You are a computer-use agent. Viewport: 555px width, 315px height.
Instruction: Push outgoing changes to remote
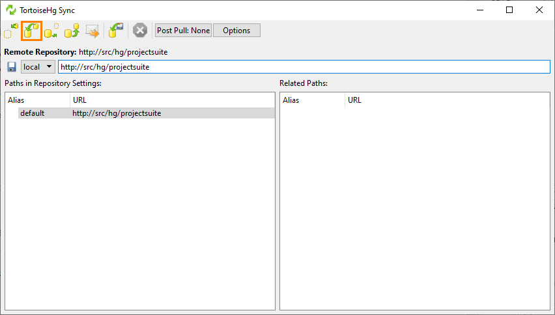[72, 31]
